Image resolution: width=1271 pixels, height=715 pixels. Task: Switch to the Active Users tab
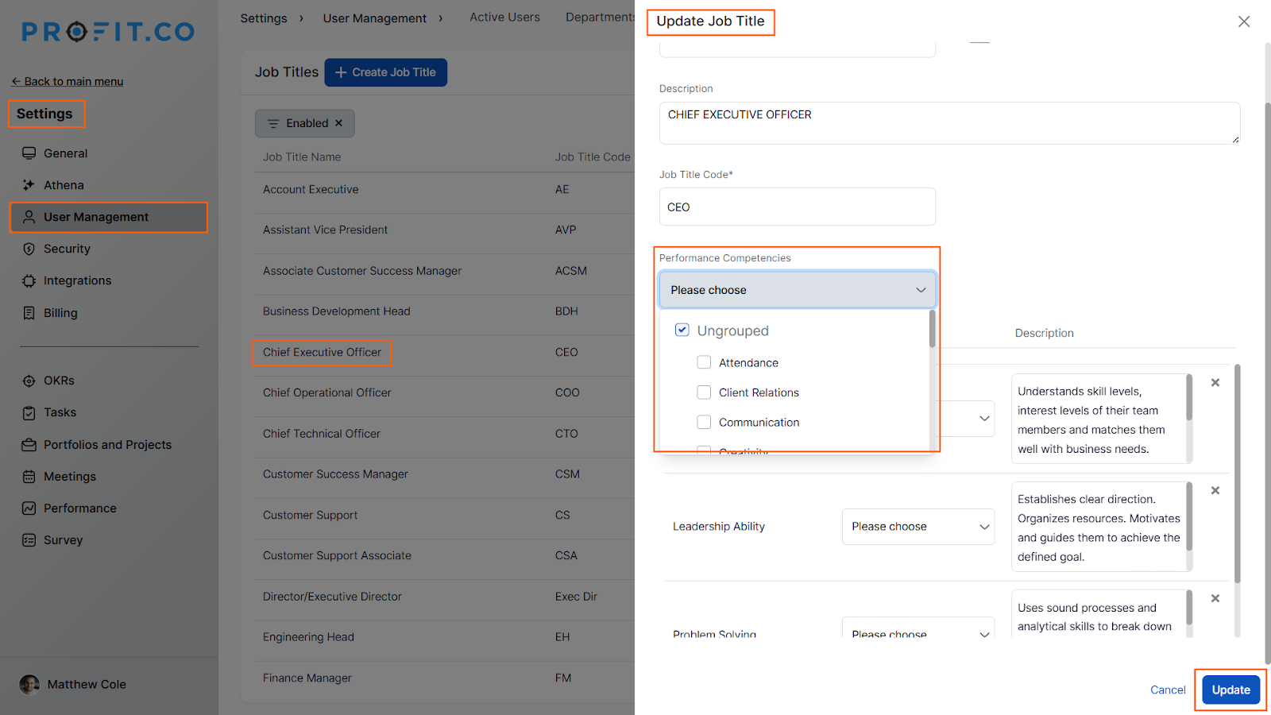(x=504, y=17)
